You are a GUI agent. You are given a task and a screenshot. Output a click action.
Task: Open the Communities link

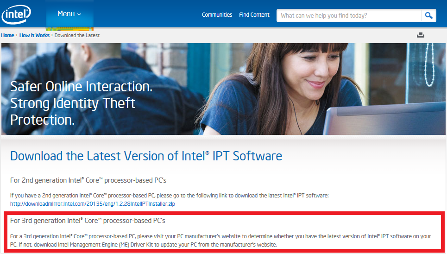(x=217, y=15)
